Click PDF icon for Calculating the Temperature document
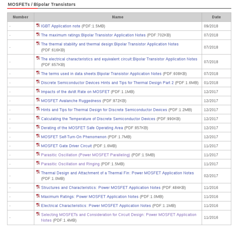The width and height of the screenshot is (240, 230). (38, 118)
